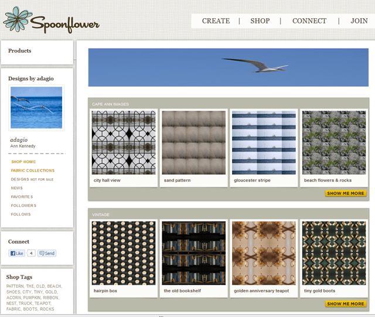This screenshot has height=317, width=375.
Task: Open Fabric Collections in the sidebar
Action: 33,171
